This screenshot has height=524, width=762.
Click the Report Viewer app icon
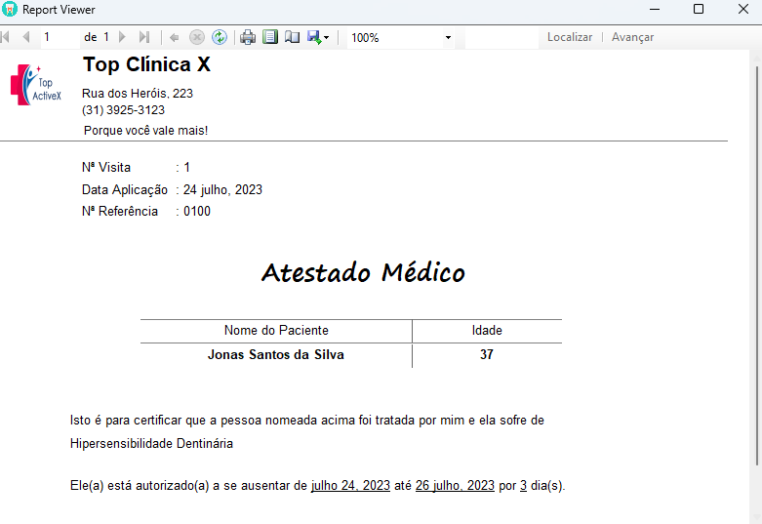pos(9,9)
